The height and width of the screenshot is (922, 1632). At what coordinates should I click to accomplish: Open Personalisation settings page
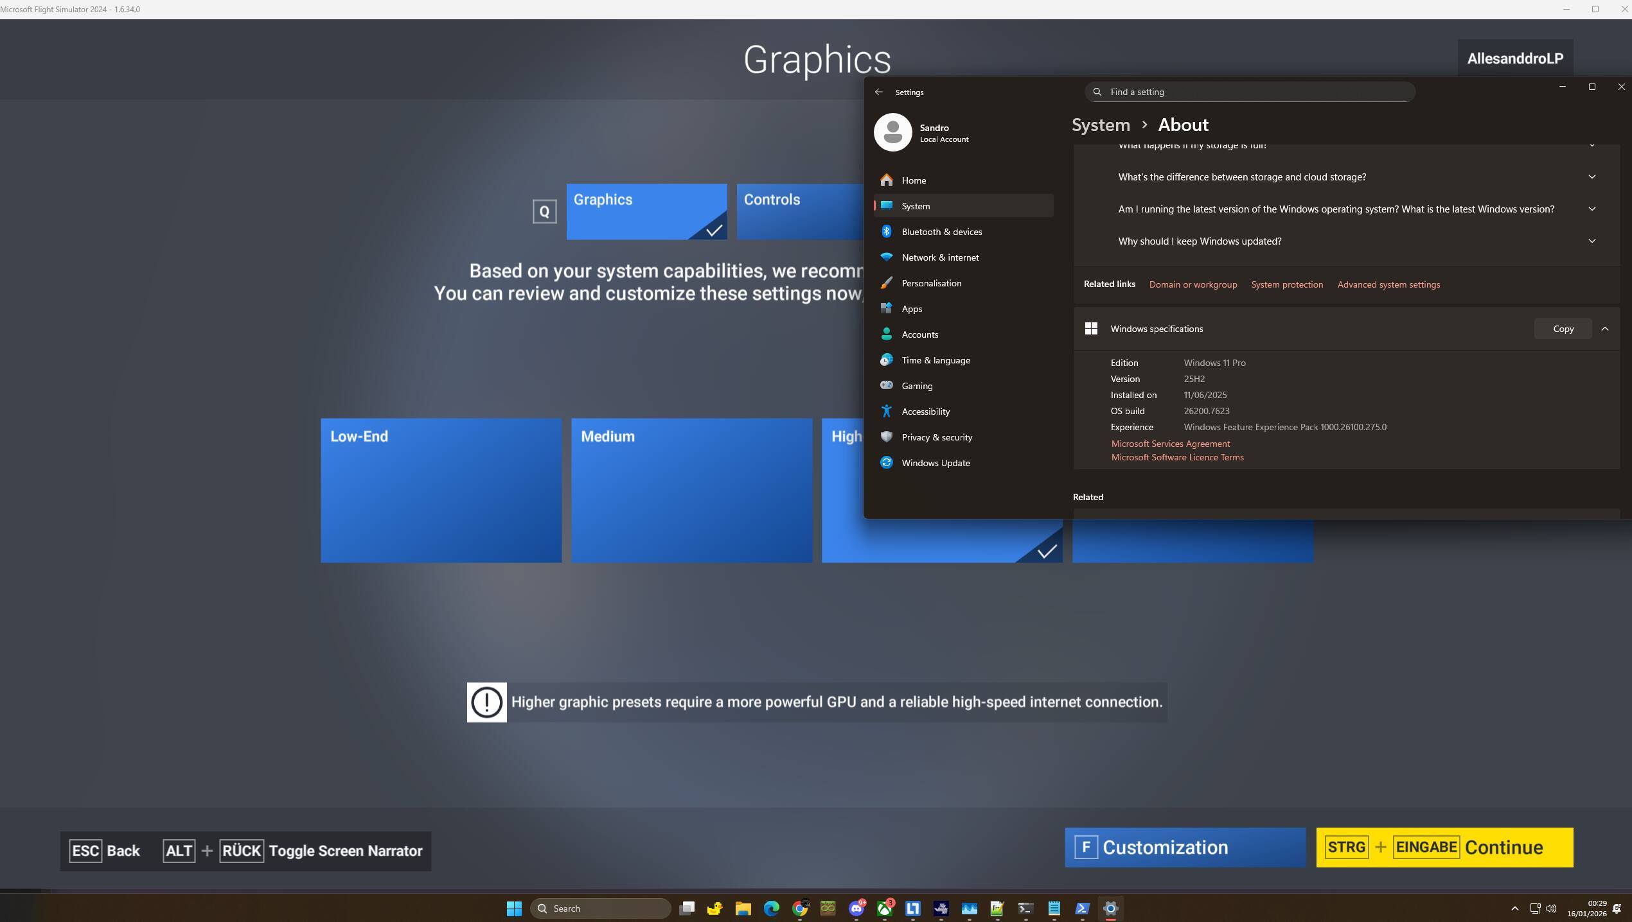pos(931,283)
